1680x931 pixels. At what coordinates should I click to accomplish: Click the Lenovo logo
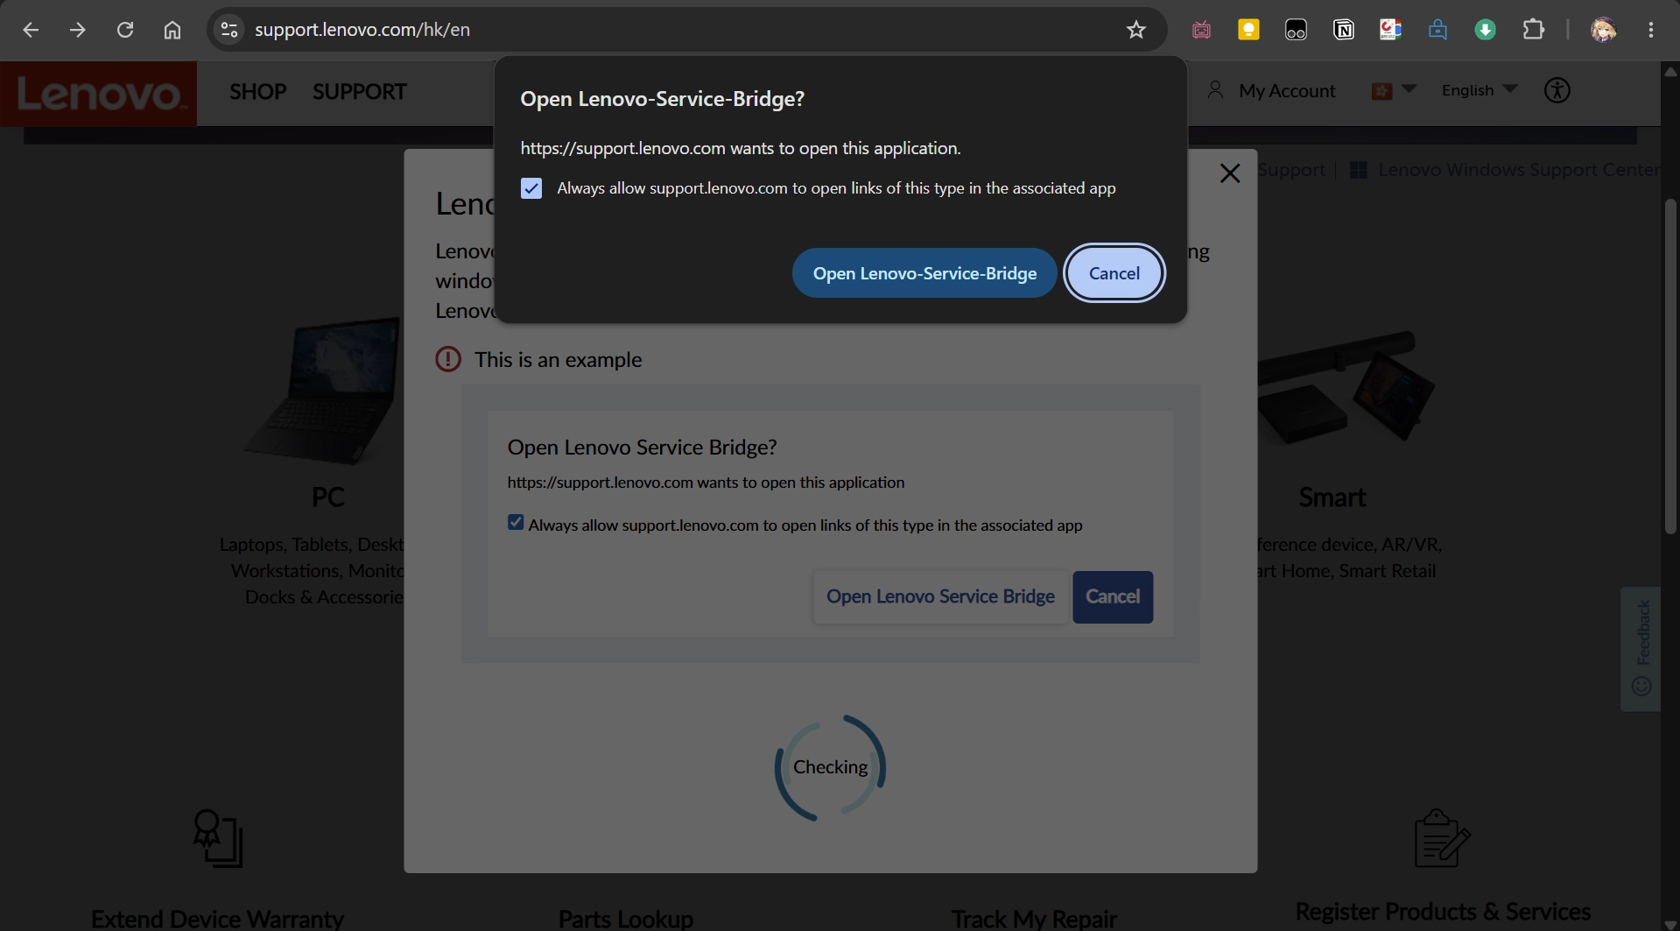[98, 93]
